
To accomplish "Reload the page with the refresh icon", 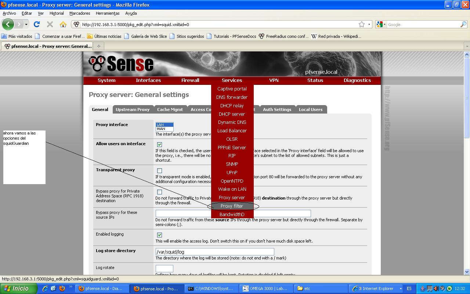I will point(37,25).
